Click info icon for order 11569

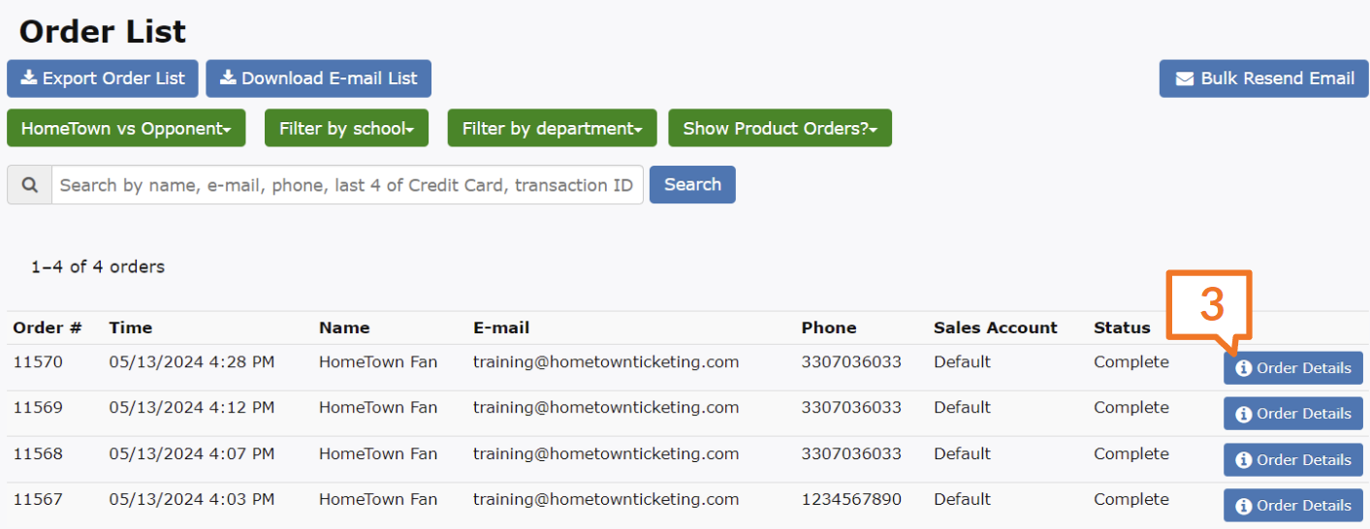(x=1243, y=414)
